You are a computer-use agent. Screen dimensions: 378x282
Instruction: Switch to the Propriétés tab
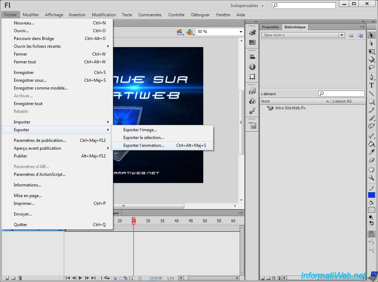270,27
